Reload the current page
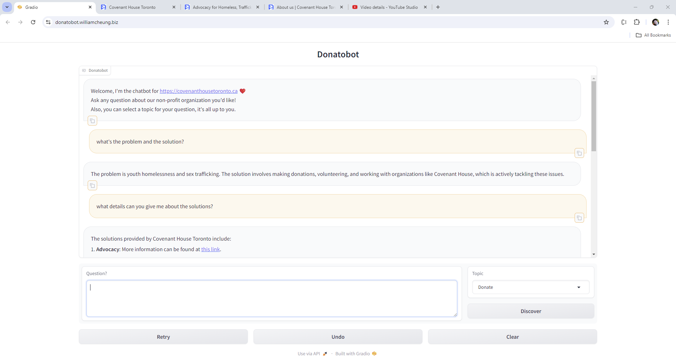 33,22
